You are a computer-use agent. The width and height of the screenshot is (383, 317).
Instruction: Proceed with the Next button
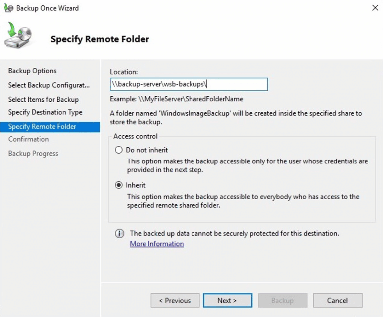[227, 300]
